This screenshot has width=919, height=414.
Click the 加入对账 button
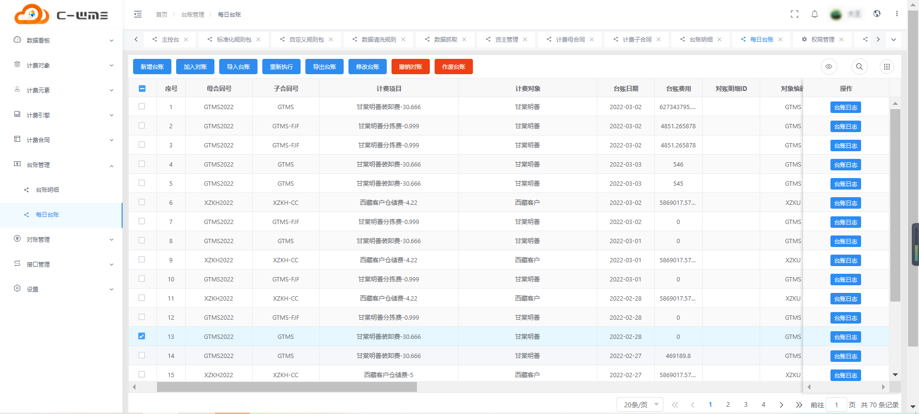click(x=195, y=67)
